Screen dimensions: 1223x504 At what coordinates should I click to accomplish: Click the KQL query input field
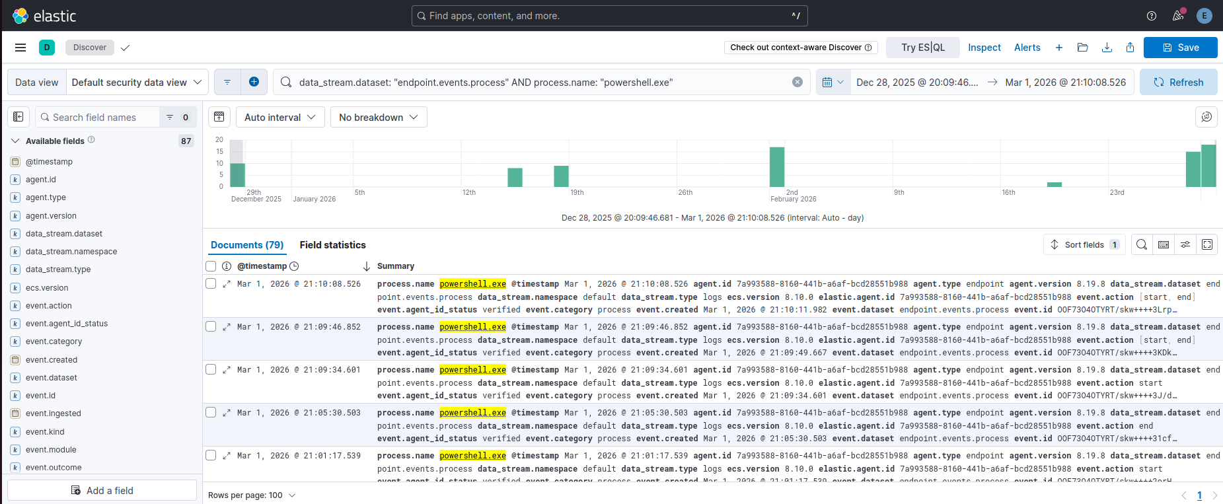pos(540,82)
